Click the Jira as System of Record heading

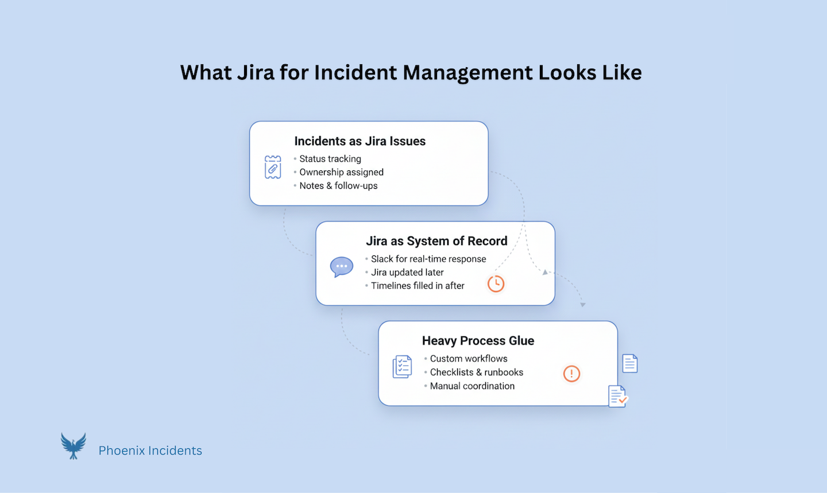(x=437, y=241)
